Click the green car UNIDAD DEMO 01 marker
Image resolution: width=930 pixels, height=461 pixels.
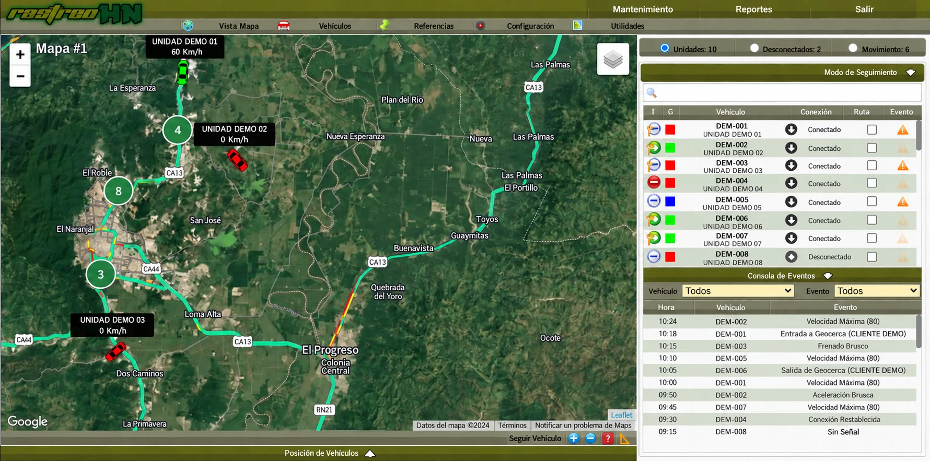(x=182, y=72)
